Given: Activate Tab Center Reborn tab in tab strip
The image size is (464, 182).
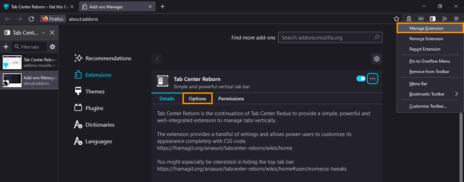Looking at the screenshot, I should (x=38, y=7).
